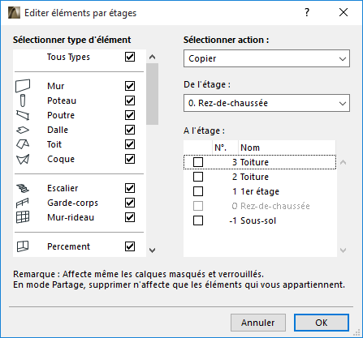This screenshot has width=363, height=338.
Task: Disable the Coque checkbox
Action: tap(130, 159)
